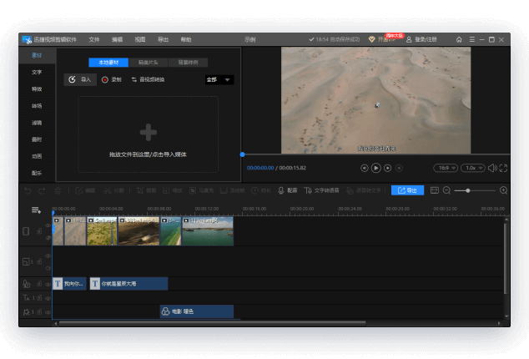The width and height of the screenshot is (529, 359).
Task: Click the 时长 duration clock tool
Action: [261, 191]
